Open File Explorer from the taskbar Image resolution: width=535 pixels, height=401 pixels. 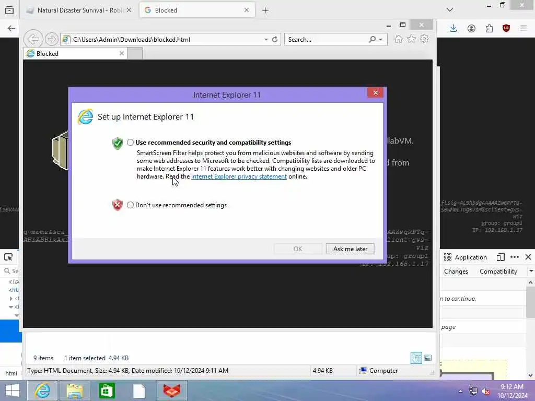75,391
